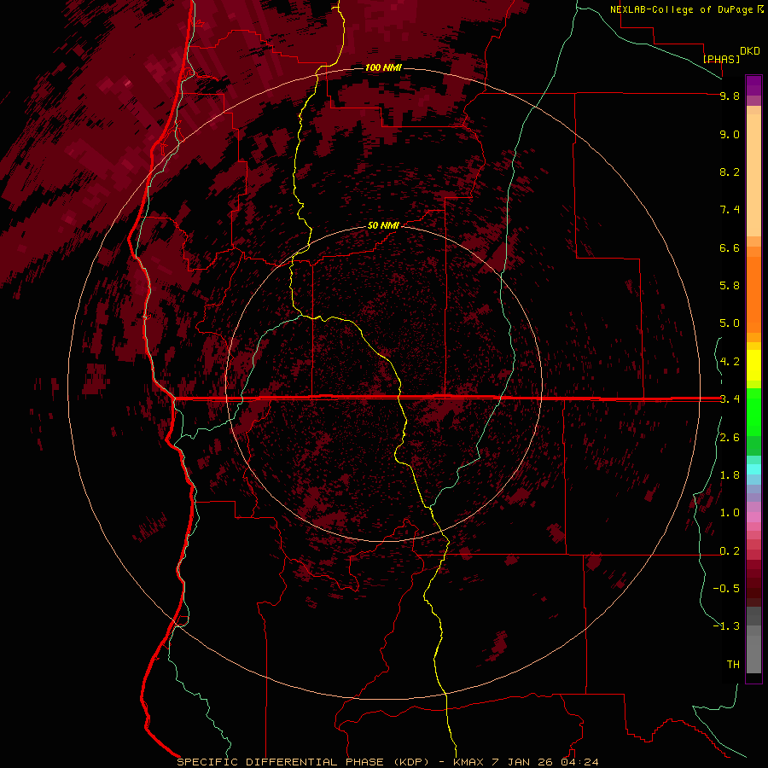Select the pink segment of the color bar

pyautogui.click(x=753, y=517)
